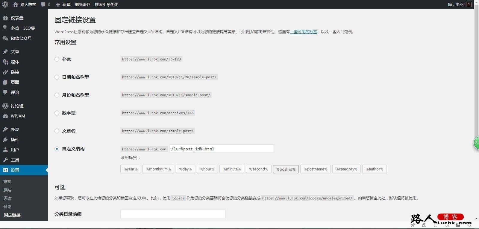Click the 文章 pushpin icon
Viewport: 479px width, 229px height.
click(x=5, y=52)
